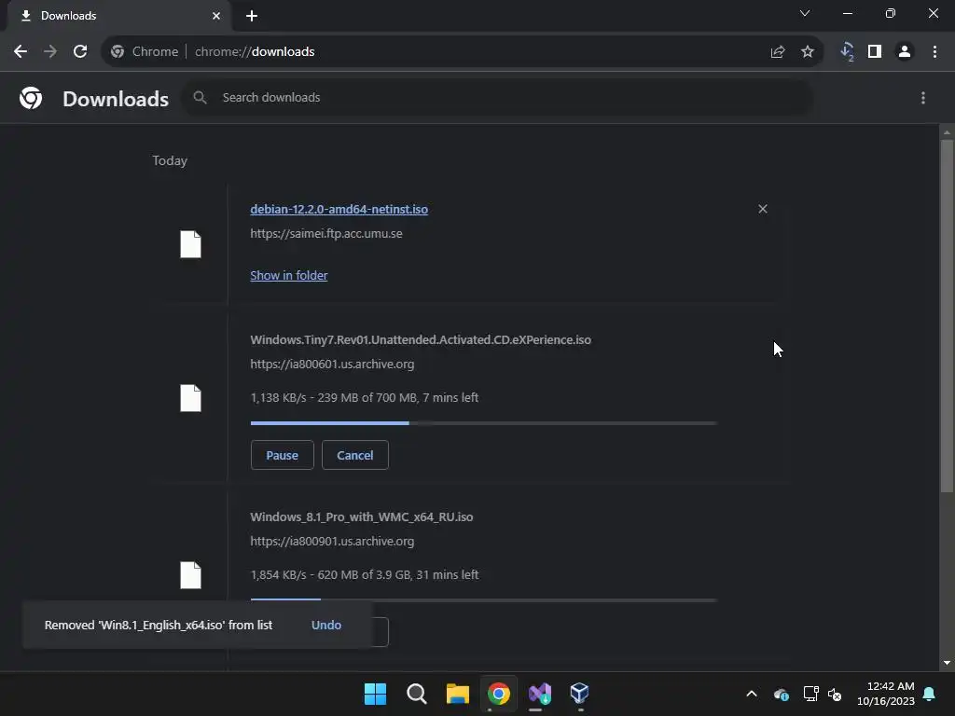Click the Chrome site info chip
Screen dimensions: 955x716
(x=145, y=52)
